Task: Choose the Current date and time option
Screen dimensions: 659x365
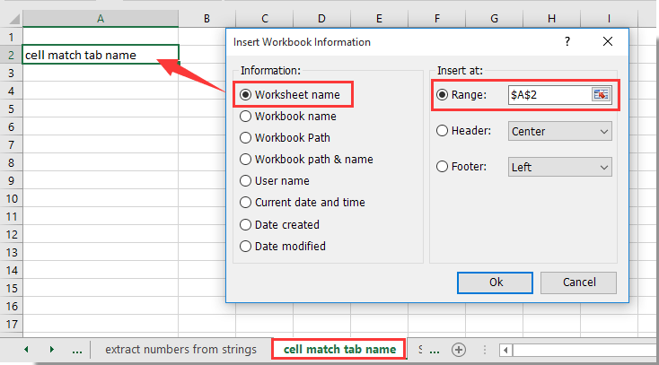Action: (x=245, y=203)
